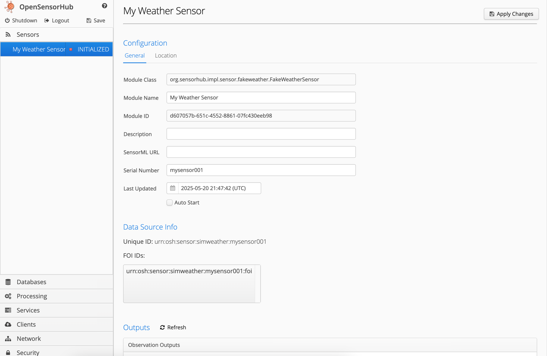Select My Weather Sensor in the sidebar
Viewport: 547px width, 356px height.
39,49
